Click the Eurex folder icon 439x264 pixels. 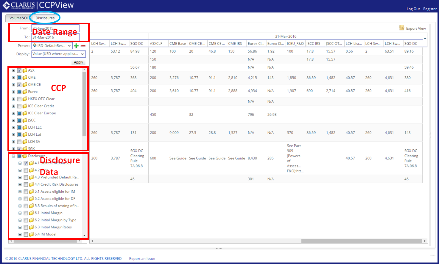pyautogui.click(x=25, y=92)
